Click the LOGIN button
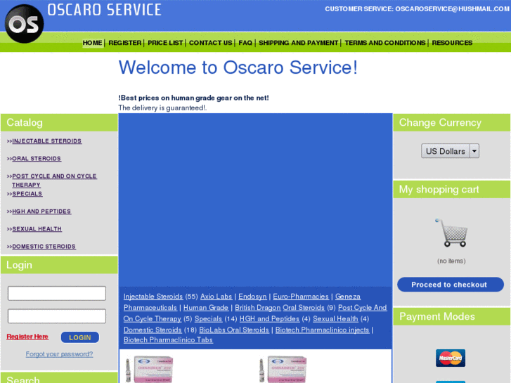This screenshot has width=511, height=383. (80, 337)
